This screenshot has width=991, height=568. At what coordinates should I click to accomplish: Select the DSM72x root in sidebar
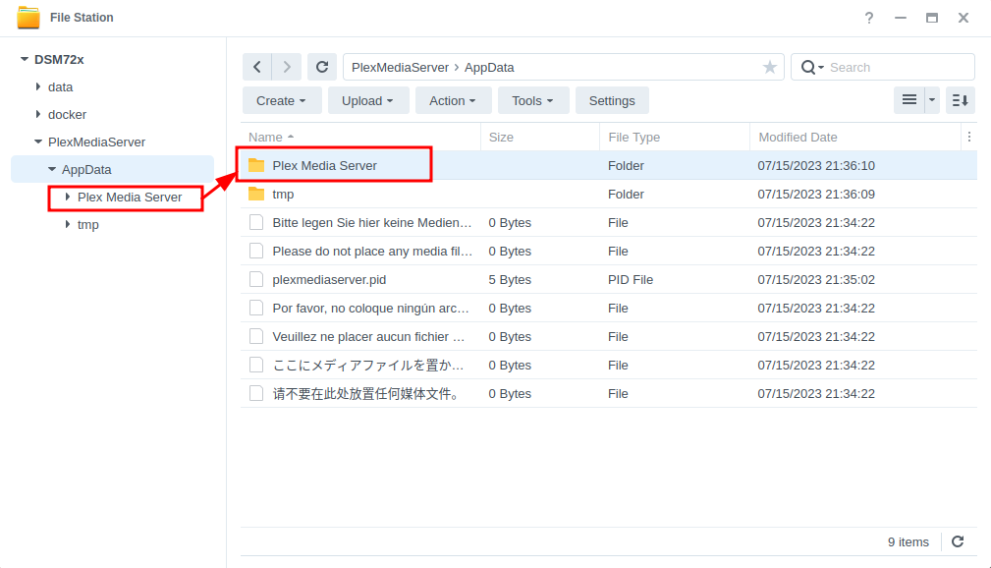click(x=59, y=59)
